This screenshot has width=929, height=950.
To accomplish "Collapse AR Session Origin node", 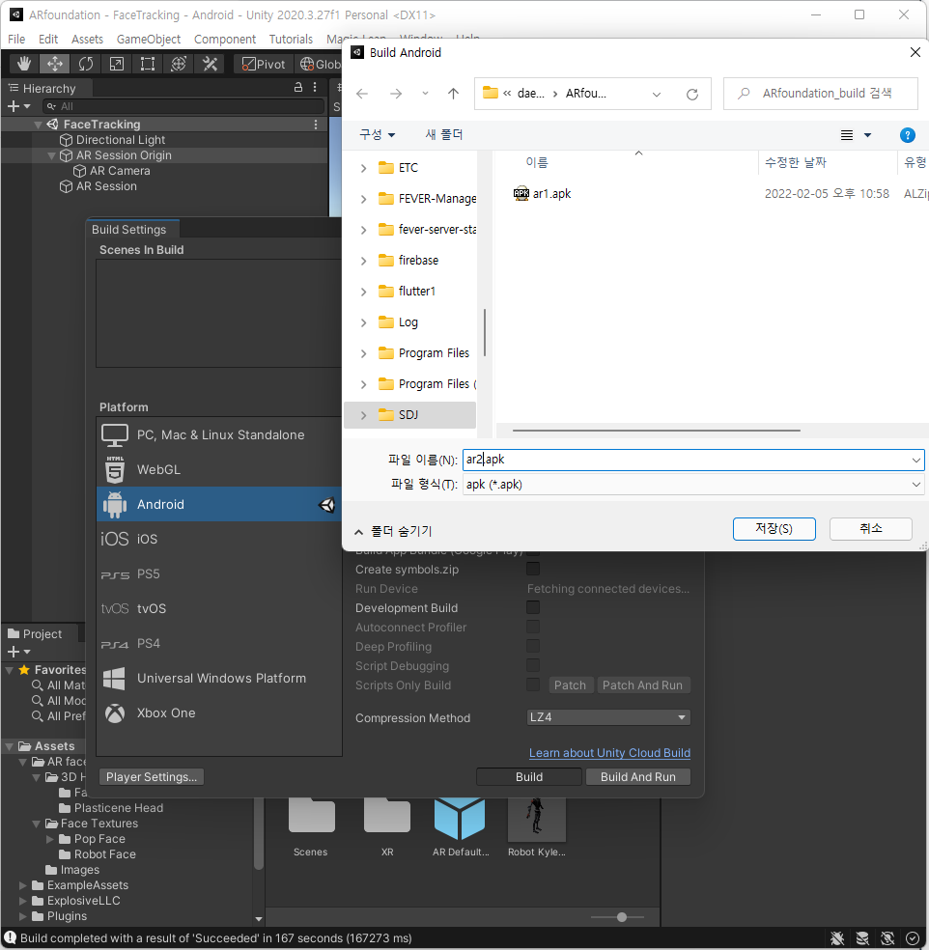I will [x=51, y=155].
